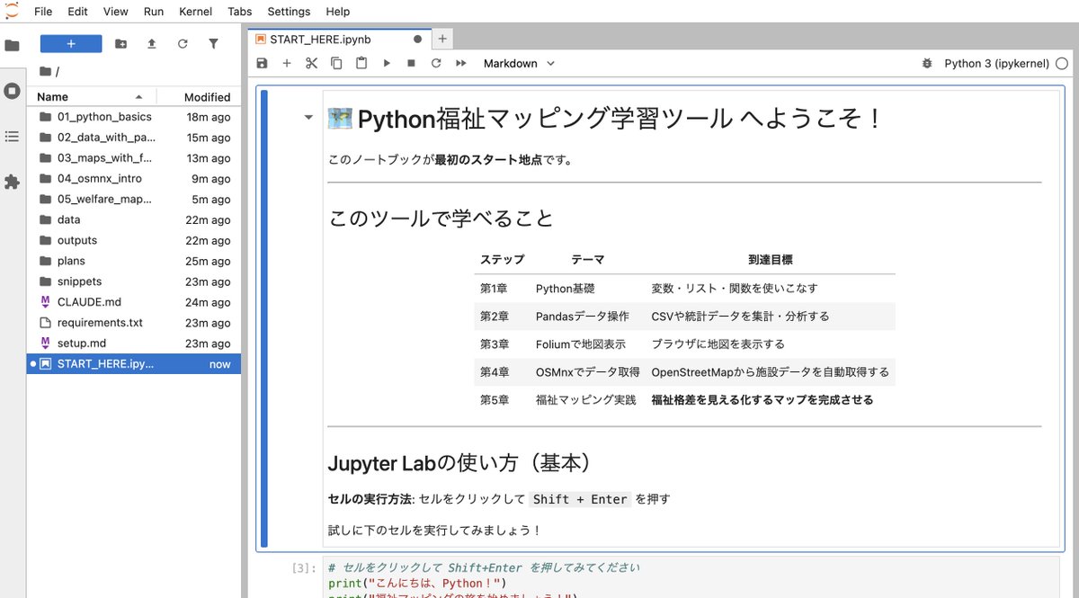Click the Jupyter Labの使い方 heading
Viewport: 1079px width, 598px height.
click(x=459, y=463)
